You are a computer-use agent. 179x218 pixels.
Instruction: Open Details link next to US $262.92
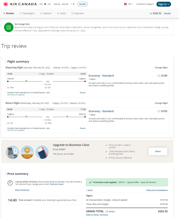point(167,13)
